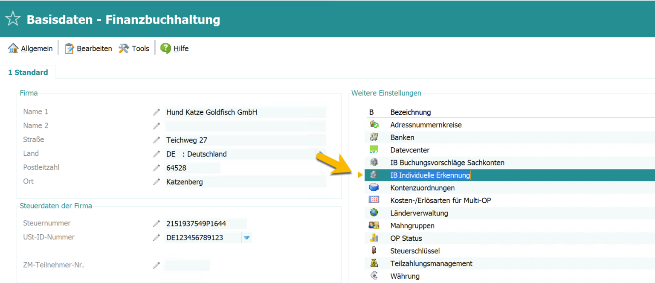Open the Tools menu

coord(134,49)
